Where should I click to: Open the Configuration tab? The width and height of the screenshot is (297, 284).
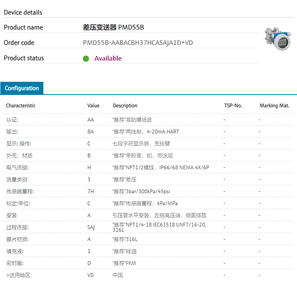22,88
